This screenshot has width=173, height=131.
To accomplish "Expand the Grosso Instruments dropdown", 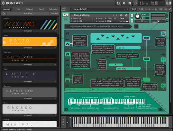I will pos(55,115).
